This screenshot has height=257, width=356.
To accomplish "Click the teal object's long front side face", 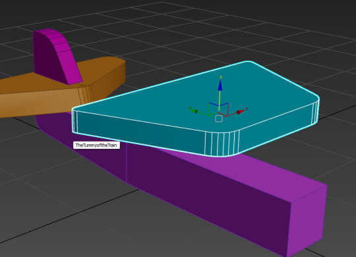I will click(x=141, y=129).
